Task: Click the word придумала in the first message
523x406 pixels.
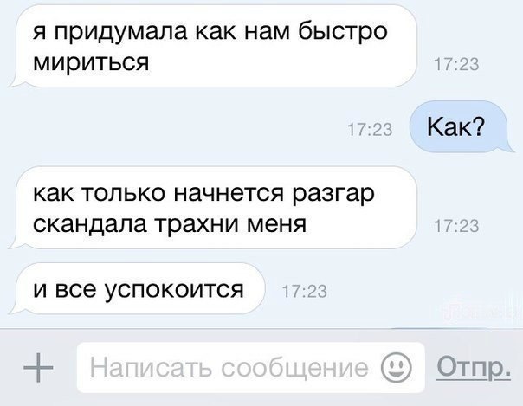Action: pyautogui.click(x=120, y=33)
